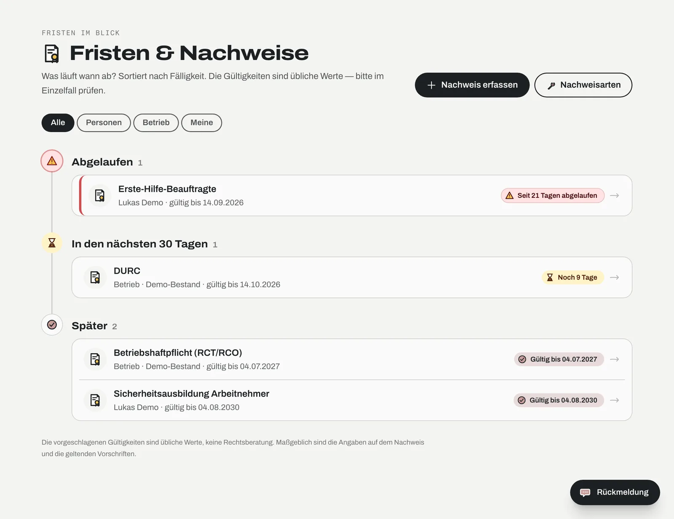Click the document icon of Sicherheitsausbildung Arbeitnehmer

point(95,400)
